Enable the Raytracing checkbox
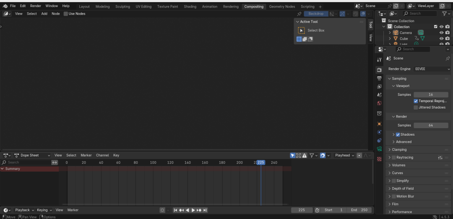 [x=393, y=157]
